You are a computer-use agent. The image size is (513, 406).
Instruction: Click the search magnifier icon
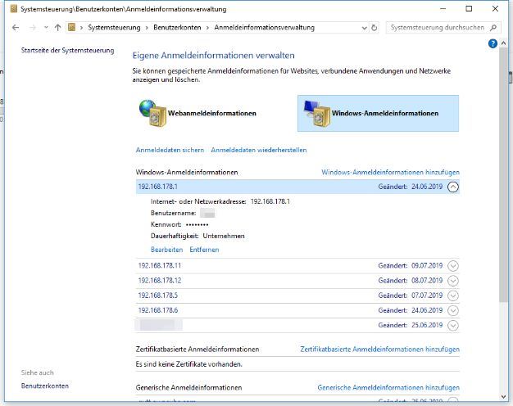(x=493, y=28)
